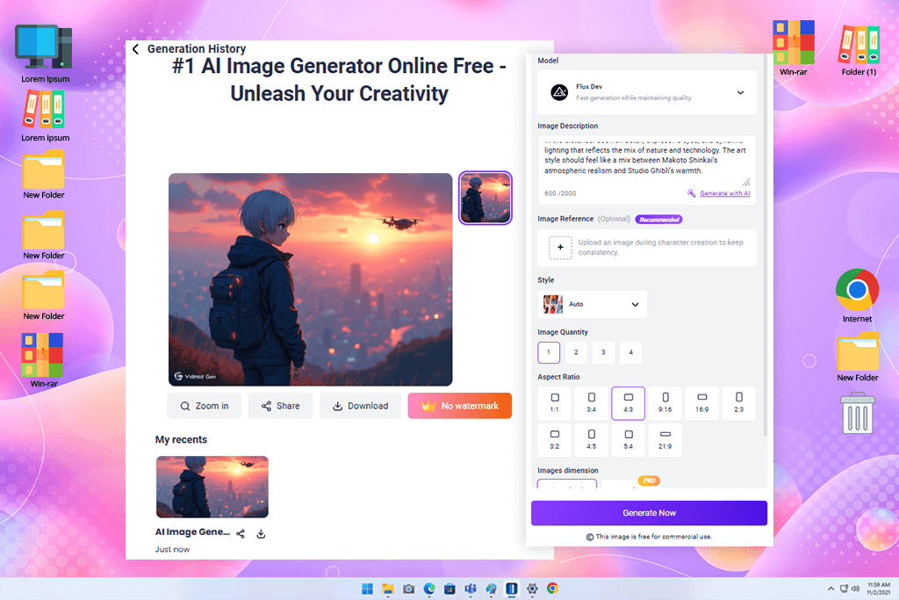Image resolution: width=899 pixels, height=600 pixels.
Task: Choose the 21:9 aspect ratio
Action: pyautogui.click(x=665, y=440)
